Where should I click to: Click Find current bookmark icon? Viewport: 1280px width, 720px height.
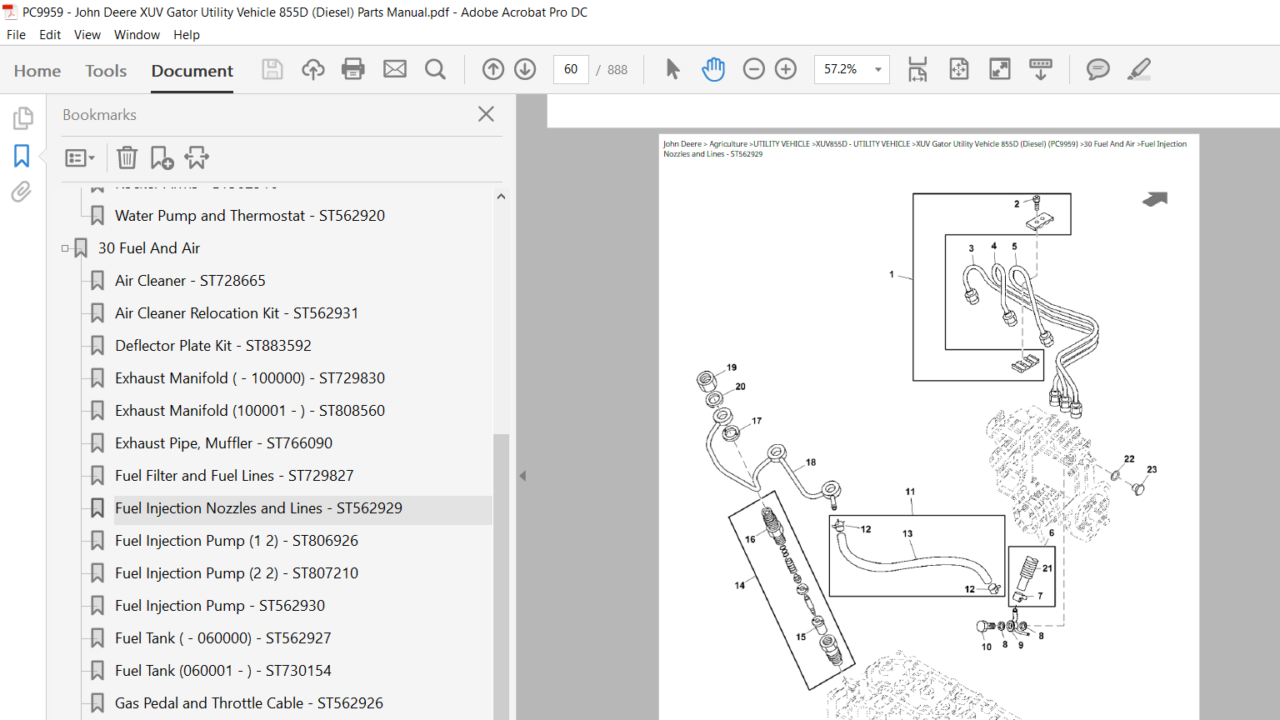click(x=197, y=157)
